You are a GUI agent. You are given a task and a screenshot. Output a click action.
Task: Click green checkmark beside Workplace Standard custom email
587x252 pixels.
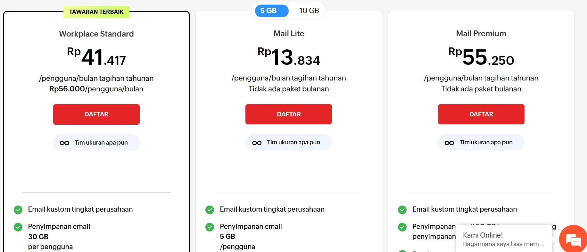click(x=18, y=210)
